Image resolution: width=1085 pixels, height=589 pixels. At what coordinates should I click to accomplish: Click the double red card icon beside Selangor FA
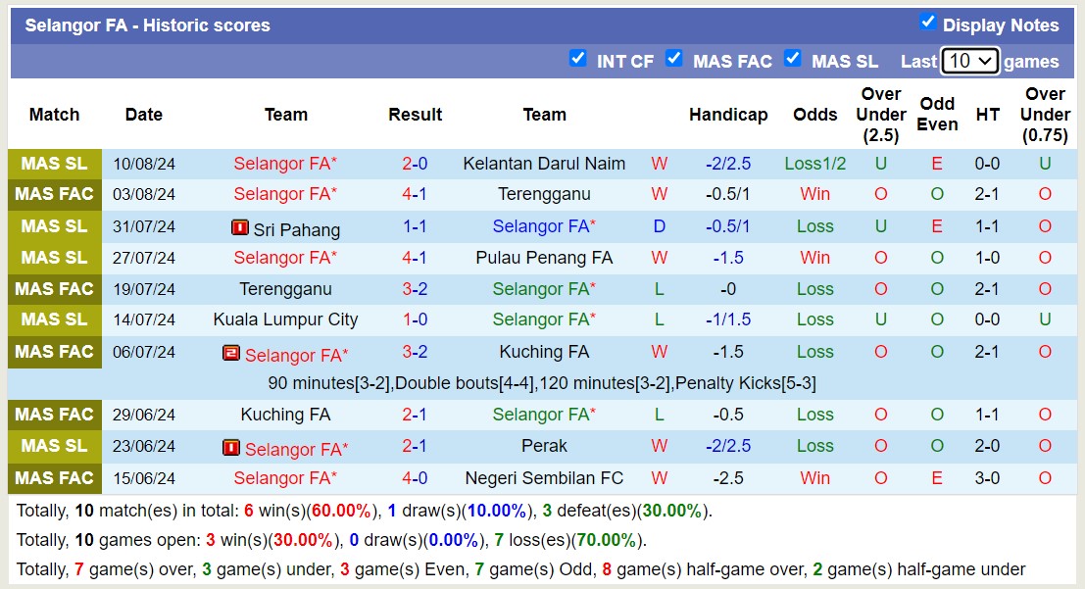231,352
